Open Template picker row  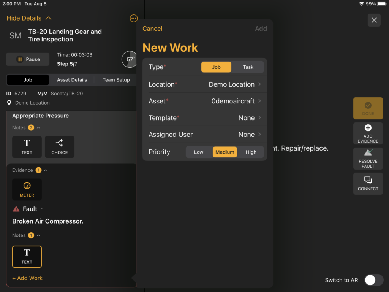pos(205,118)
